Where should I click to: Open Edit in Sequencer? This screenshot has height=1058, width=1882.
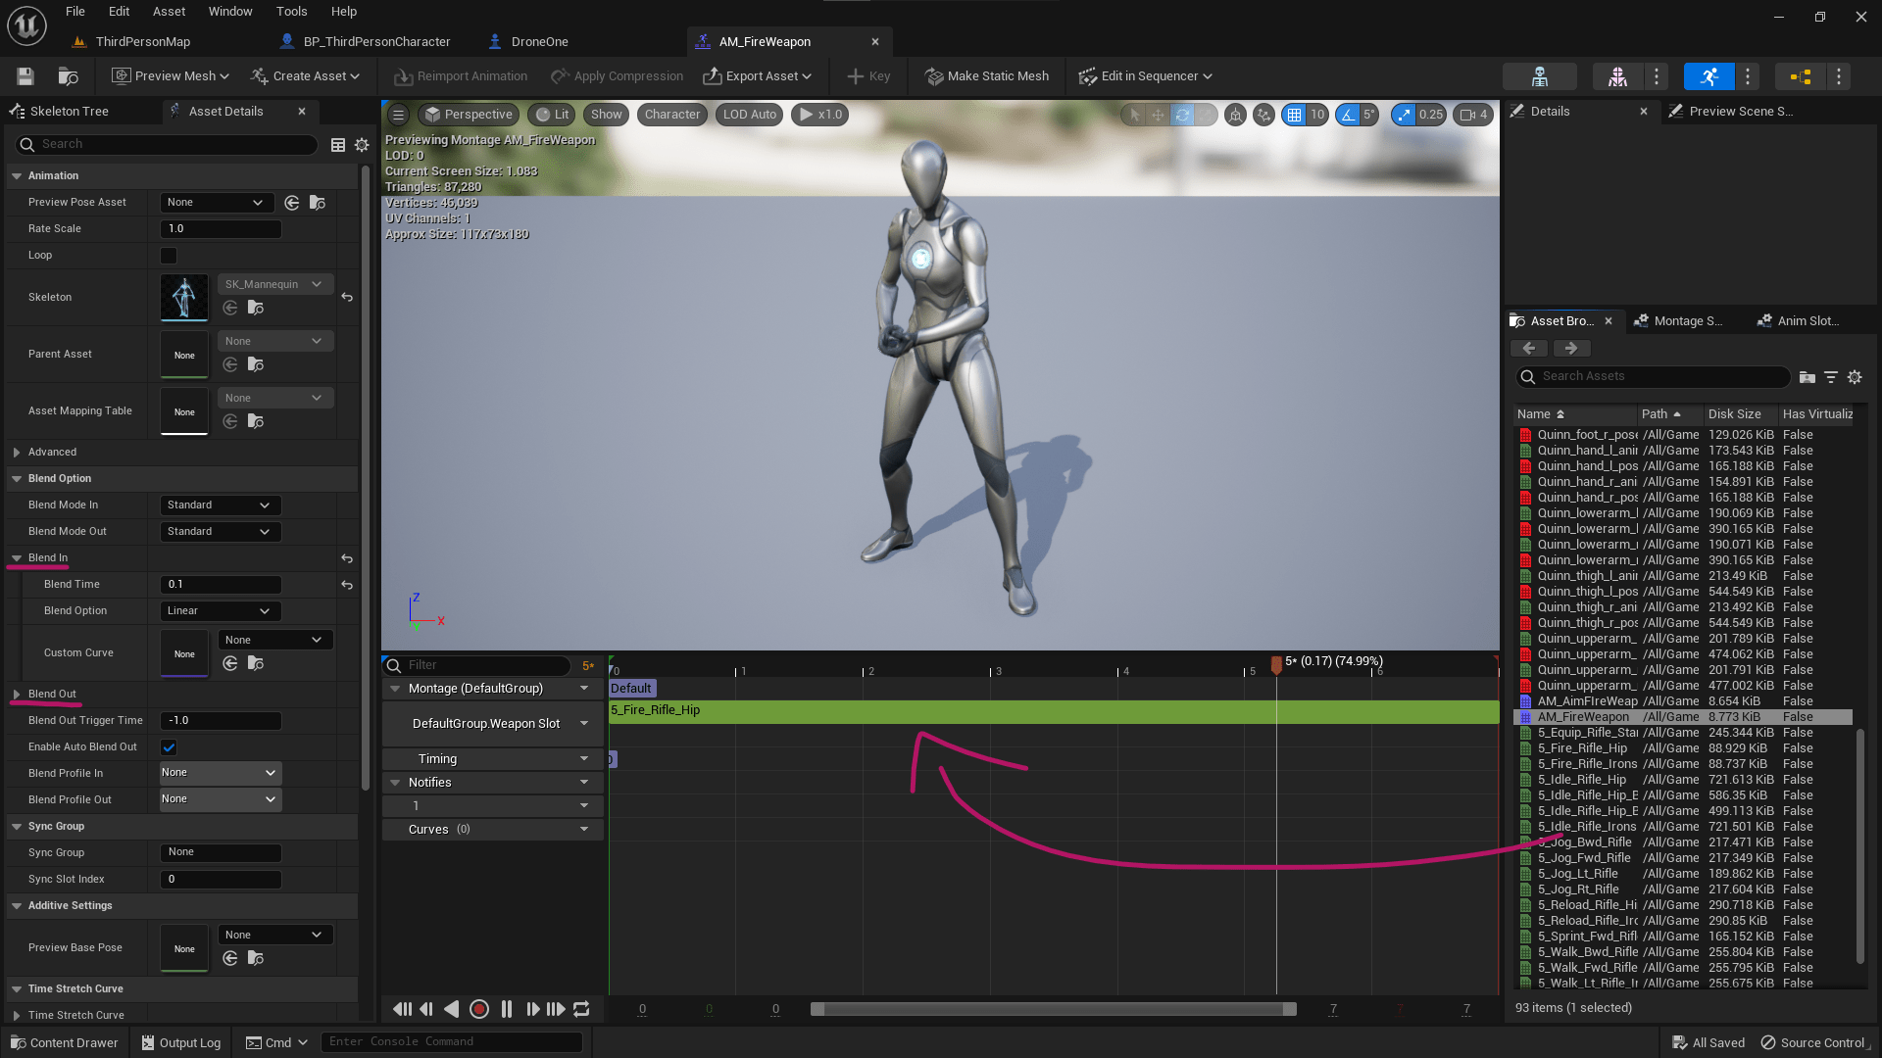point(1144,75)
